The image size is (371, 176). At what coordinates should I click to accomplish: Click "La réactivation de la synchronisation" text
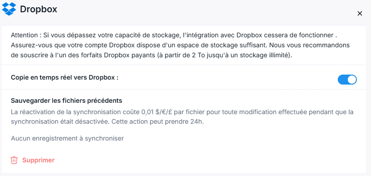pyautogui.click(x=65, y=112)
